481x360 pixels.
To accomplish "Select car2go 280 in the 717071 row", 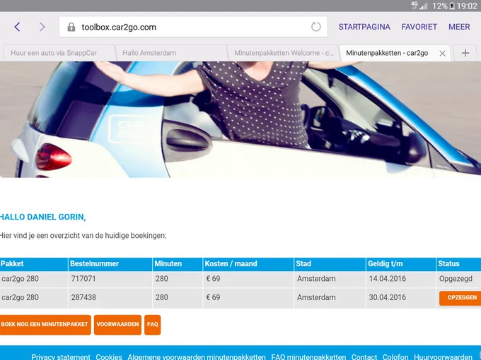I will coord(34,279).
